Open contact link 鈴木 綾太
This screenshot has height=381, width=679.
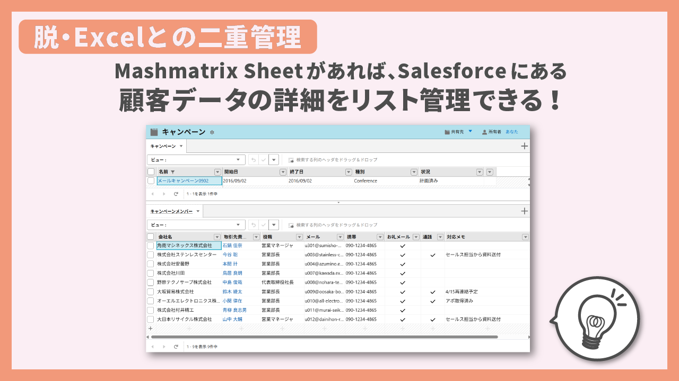[232, 292]
